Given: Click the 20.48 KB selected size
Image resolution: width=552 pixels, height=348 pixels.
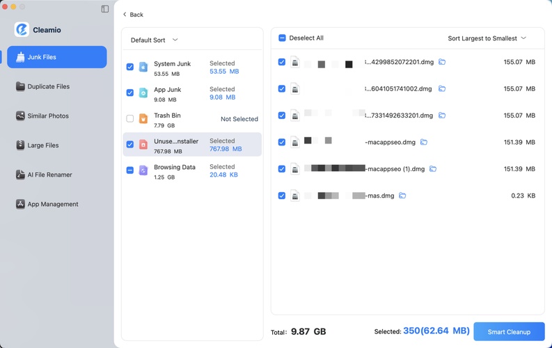Looking at the screenshot, I should [223, 175].
